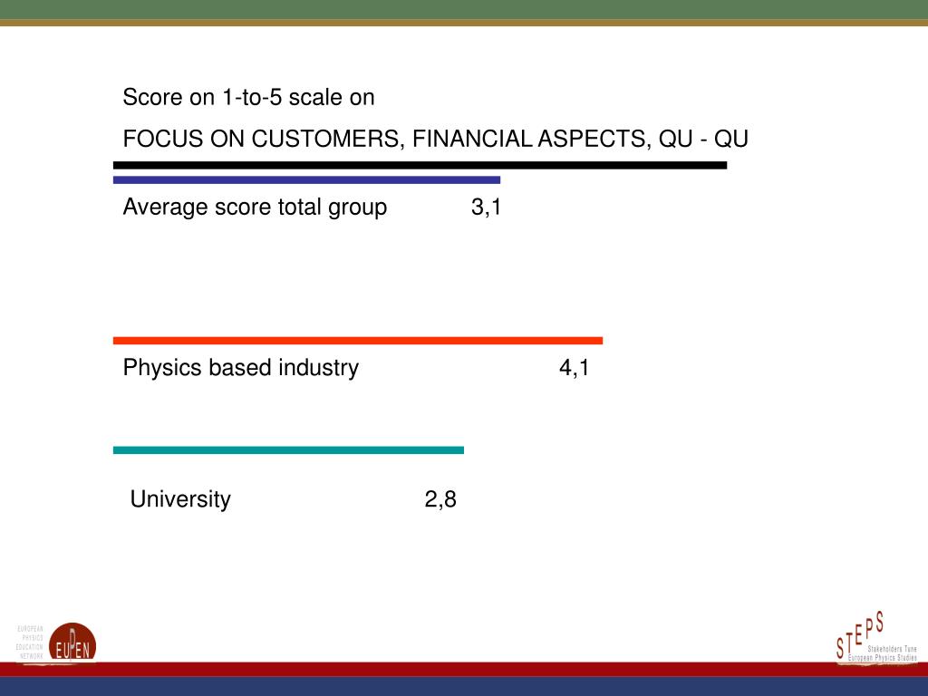The height and width of the screenshot is (696, 928).
Task: Click the STEPS logo at bottom right
Action: 876,637
